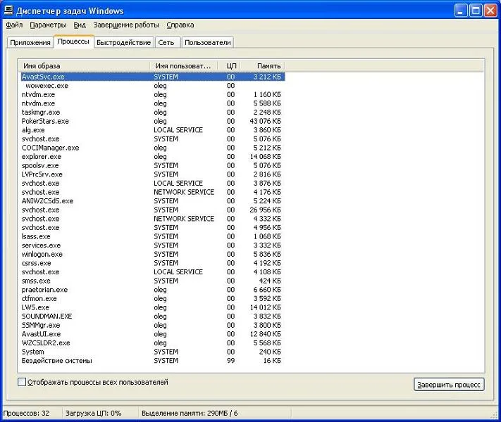
Task: Open the Вид menu
Action: click(80, 25)
